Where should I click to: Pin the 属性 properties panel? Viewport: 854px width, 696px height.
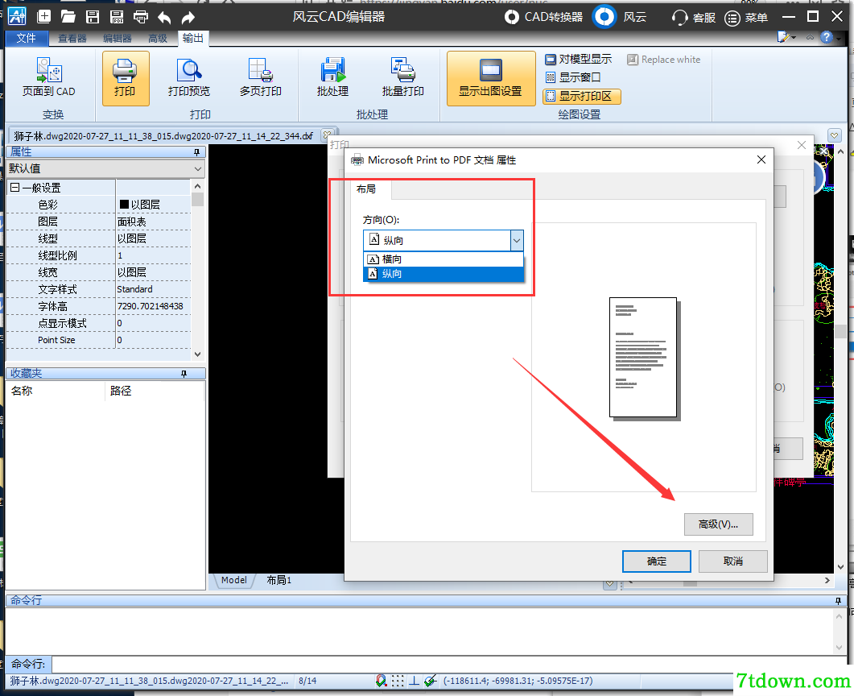pyautogui.click(x=196, y=152)
